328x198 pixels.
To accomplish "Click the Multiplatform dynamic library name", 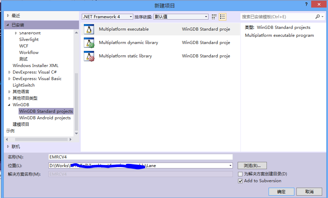I will 128,43.
